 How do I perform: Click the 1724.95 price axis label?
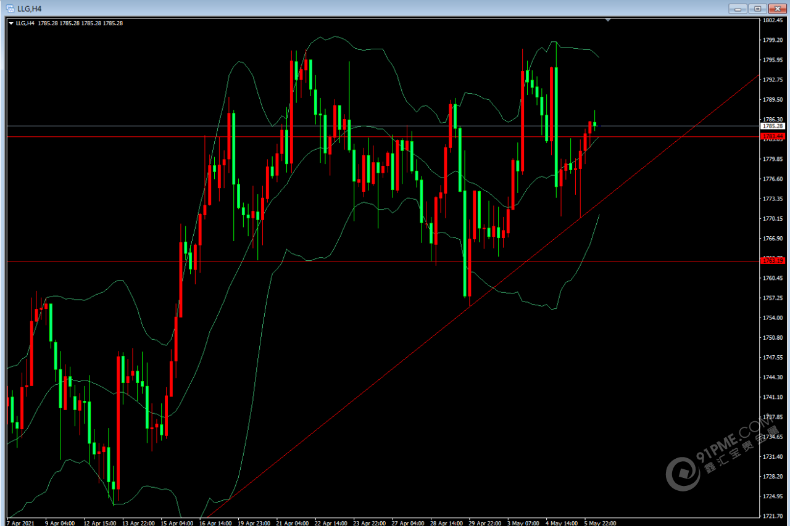click(x=773, y=496)
